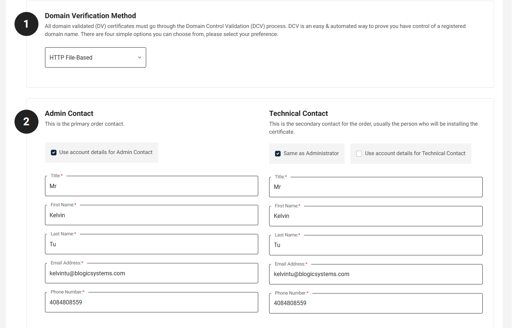The width and height of the screenshot is (519, 328).
Task: Click the Admin Contact Title field
Action: (x=151, y=186)
